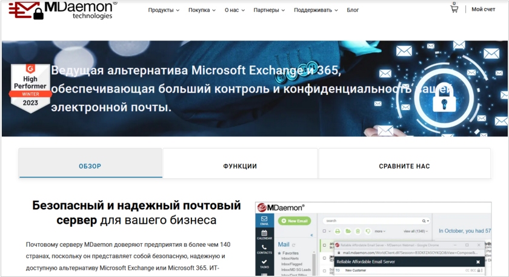
Task: Select the Inbox/MD SG Leads folder
Action: tap(296, 270)
